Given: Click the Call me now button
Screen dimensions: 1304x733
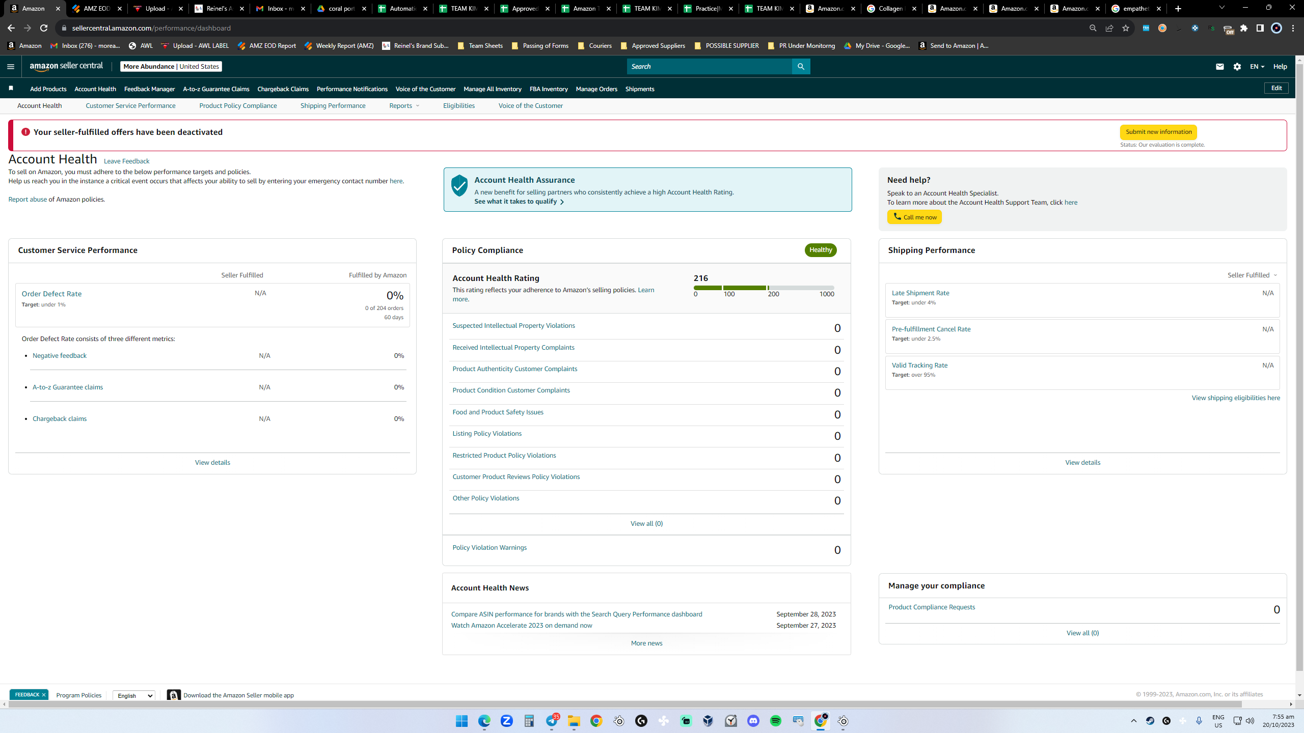Looking at the screenshot, I should click(x=914, y=217).
